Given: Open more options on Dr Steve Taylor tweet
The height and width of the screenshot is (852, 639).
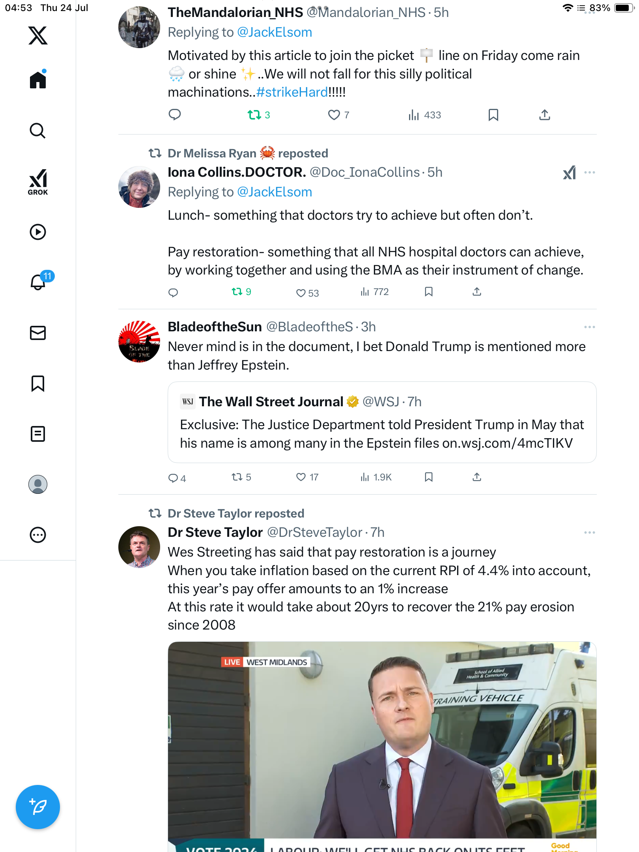Looking at the screenshot, I should [x=590, y=532].
